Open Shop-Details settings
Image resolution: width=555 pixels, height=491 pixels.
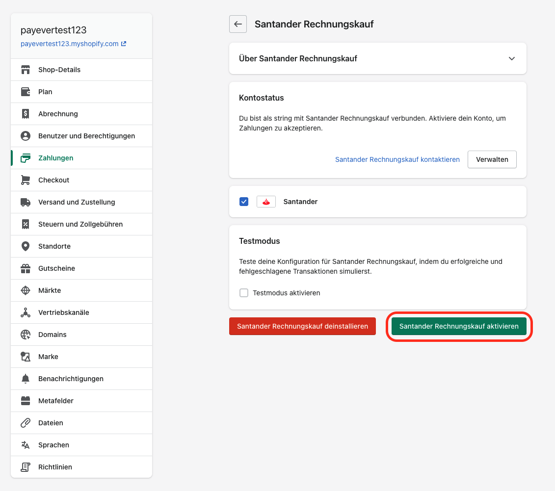click(81, 70)
